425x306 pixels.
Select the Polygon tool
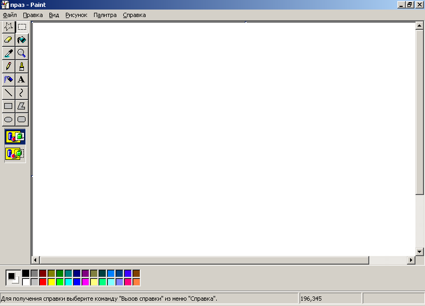coord(22,106)
